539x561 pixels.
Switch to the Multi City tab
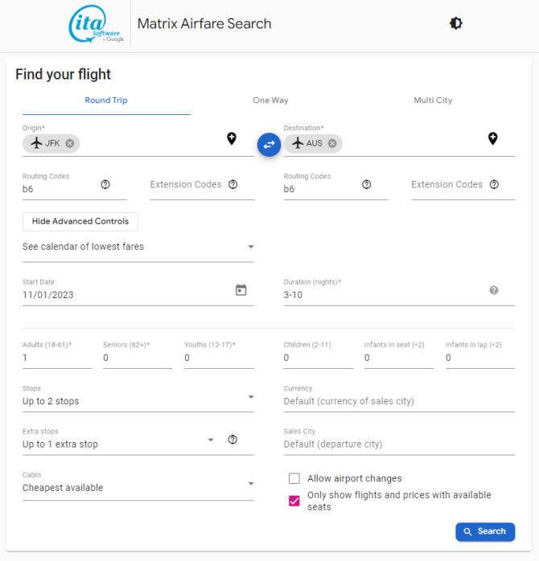[x=433, y=100]
